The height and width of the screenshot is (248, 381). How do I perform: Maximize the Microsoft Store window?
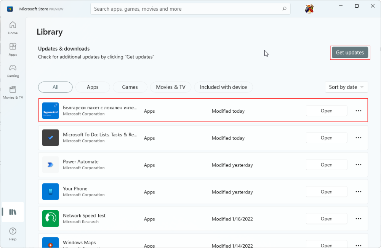point(357,6)
